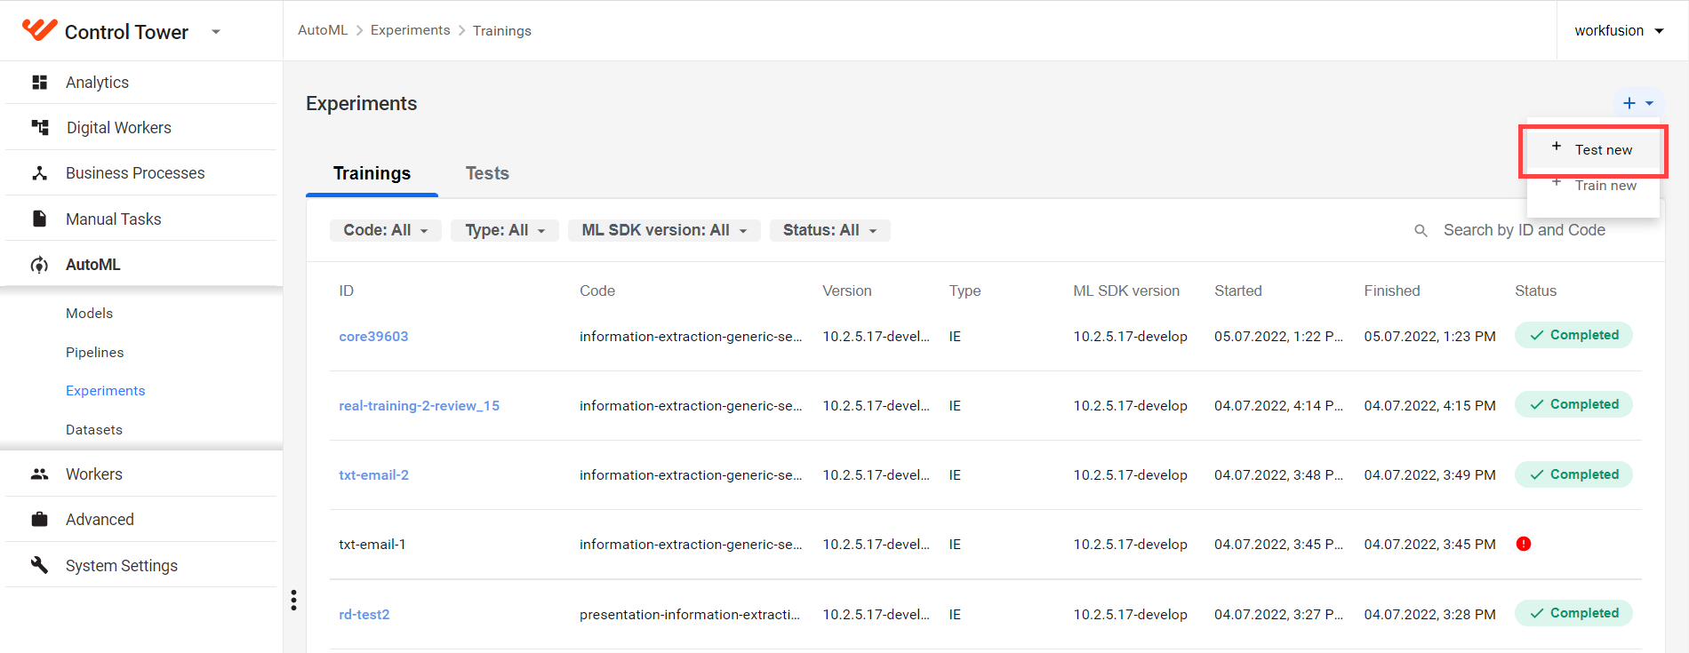Open the workfusion user menu

click(1619, 30)
